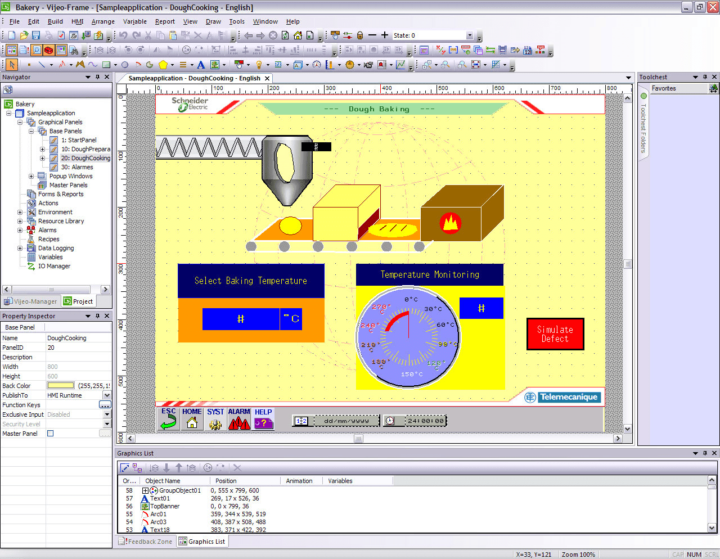Screen dimensions: 720x559
Task: Click the canvas vertical scrollbar
Action: tap(627, 264)
